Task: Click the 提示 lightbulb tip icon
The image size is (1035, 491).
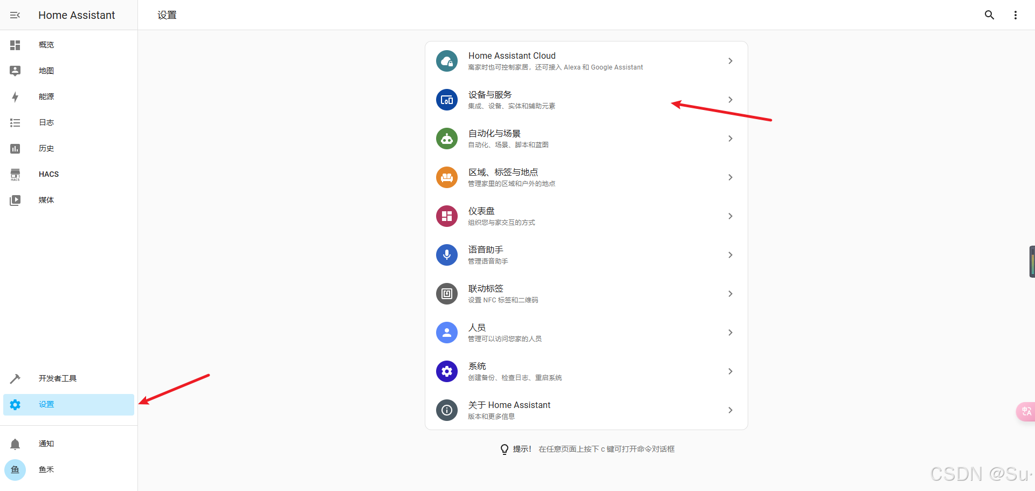Action: (x=505, y=449)
